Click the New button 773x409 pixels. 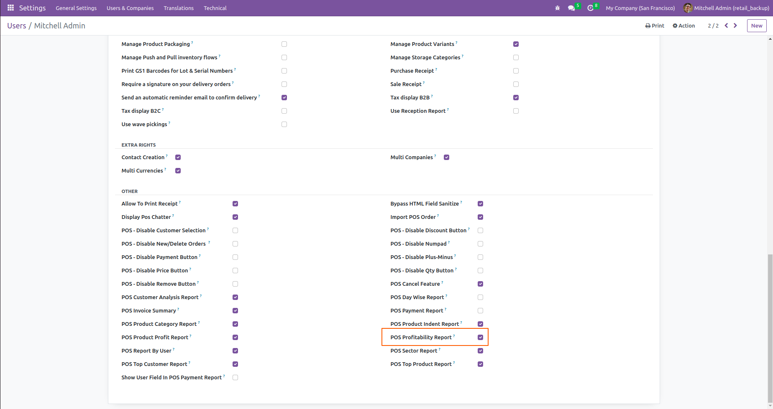pos(757,25)
